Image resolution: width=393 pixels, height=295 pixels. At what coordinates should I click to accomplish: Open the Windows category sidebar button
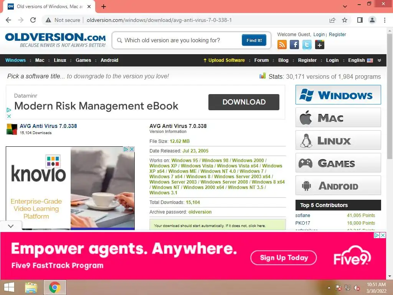pyautogui.click(x=338, y=95)
